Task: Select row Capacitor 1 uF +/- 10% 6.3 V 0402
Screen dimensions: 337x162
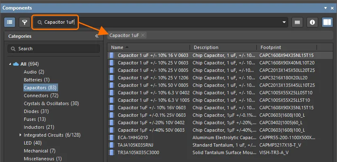Action: pyautogui.click(x=220, y=93)
